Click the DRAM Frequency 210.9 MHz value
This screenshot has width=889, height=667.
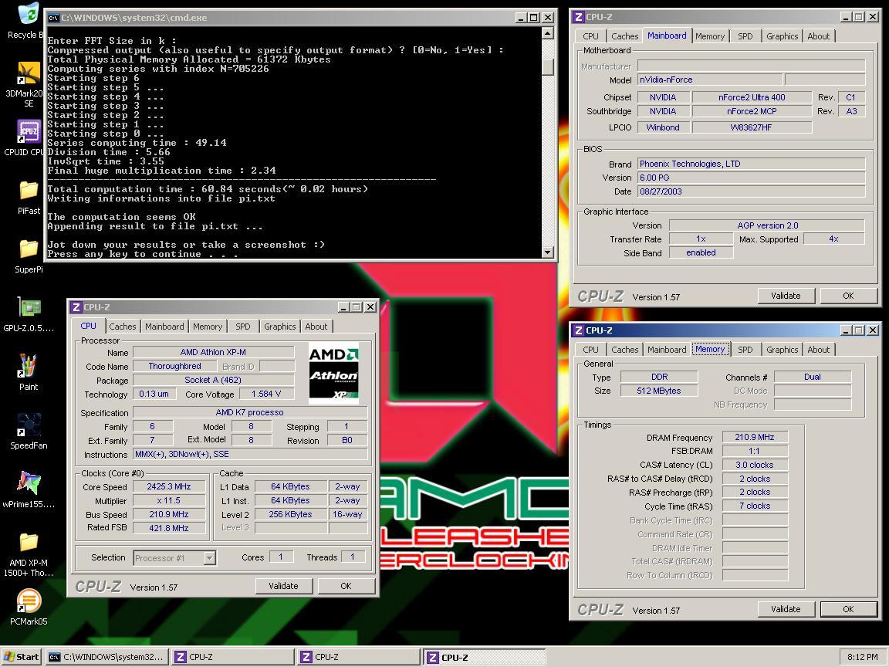755,437
